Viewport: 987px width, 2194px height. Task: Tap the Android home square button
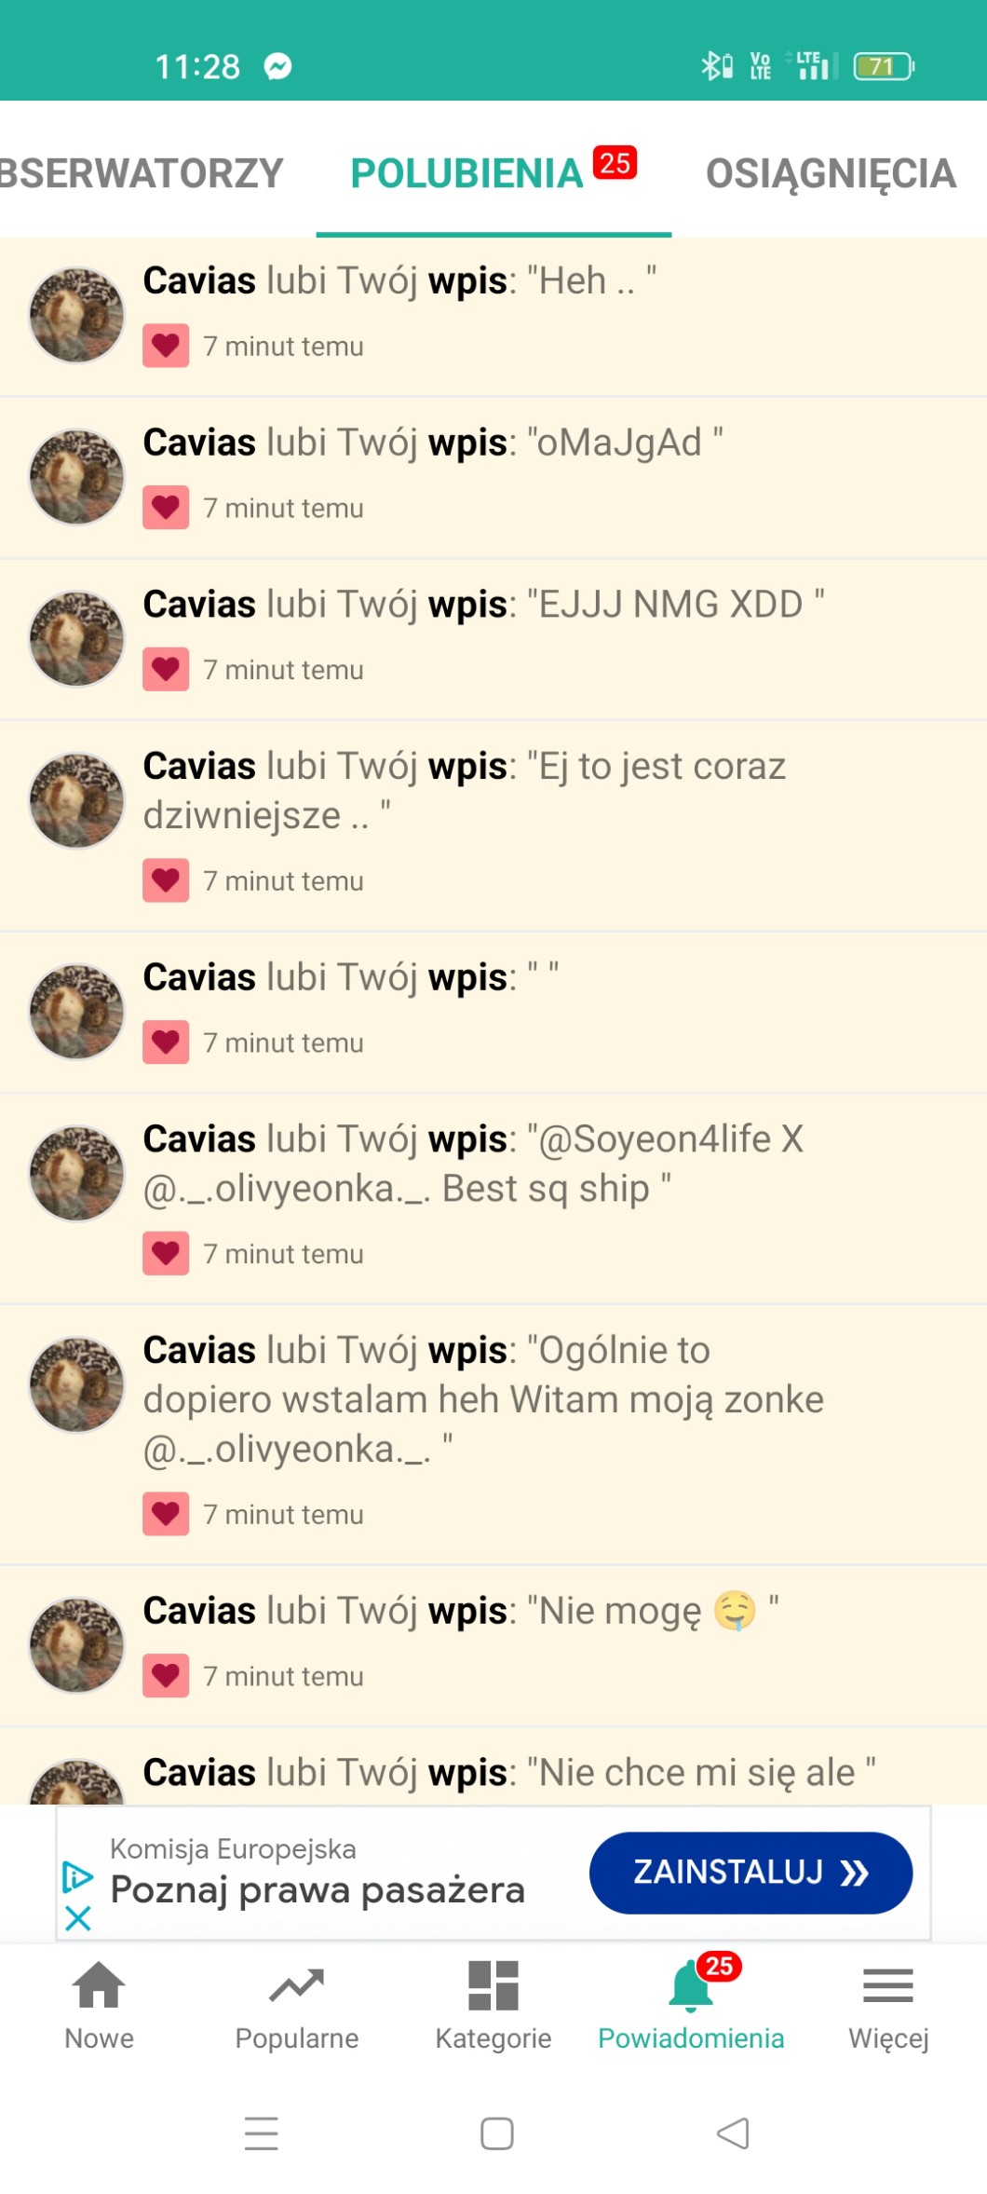pyautogui.click(x=496, y=2133)
